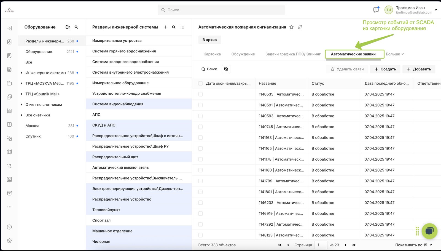Open the help question mark icon
Image resolution: width=441 pixels, height=251 pixels.
[x=9, y=227]
